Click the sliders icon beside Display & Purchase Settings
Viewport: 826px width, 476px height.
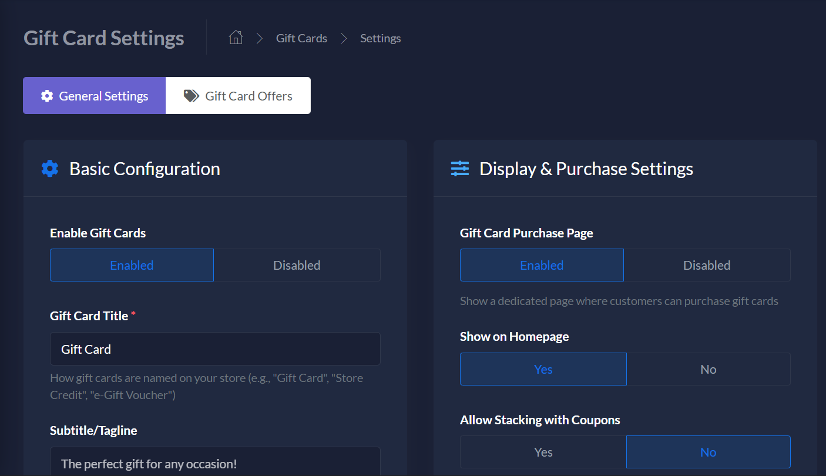click(460, 169)
